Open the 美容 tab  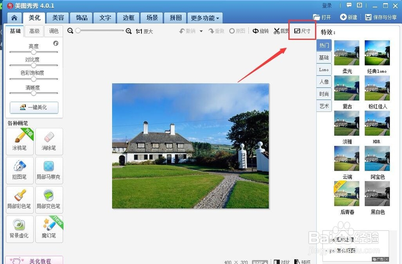click(58, 18)
